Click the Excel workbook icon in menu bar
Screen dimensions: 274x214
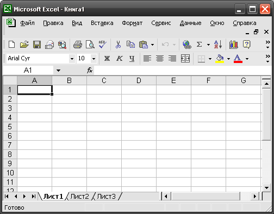11,23
